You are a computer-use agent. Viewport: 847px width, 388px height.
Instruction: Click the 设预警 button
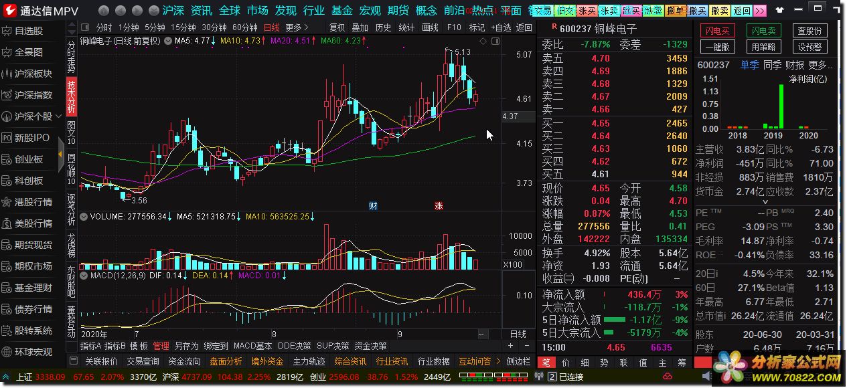pyautogui.click(x=810, y=47)
